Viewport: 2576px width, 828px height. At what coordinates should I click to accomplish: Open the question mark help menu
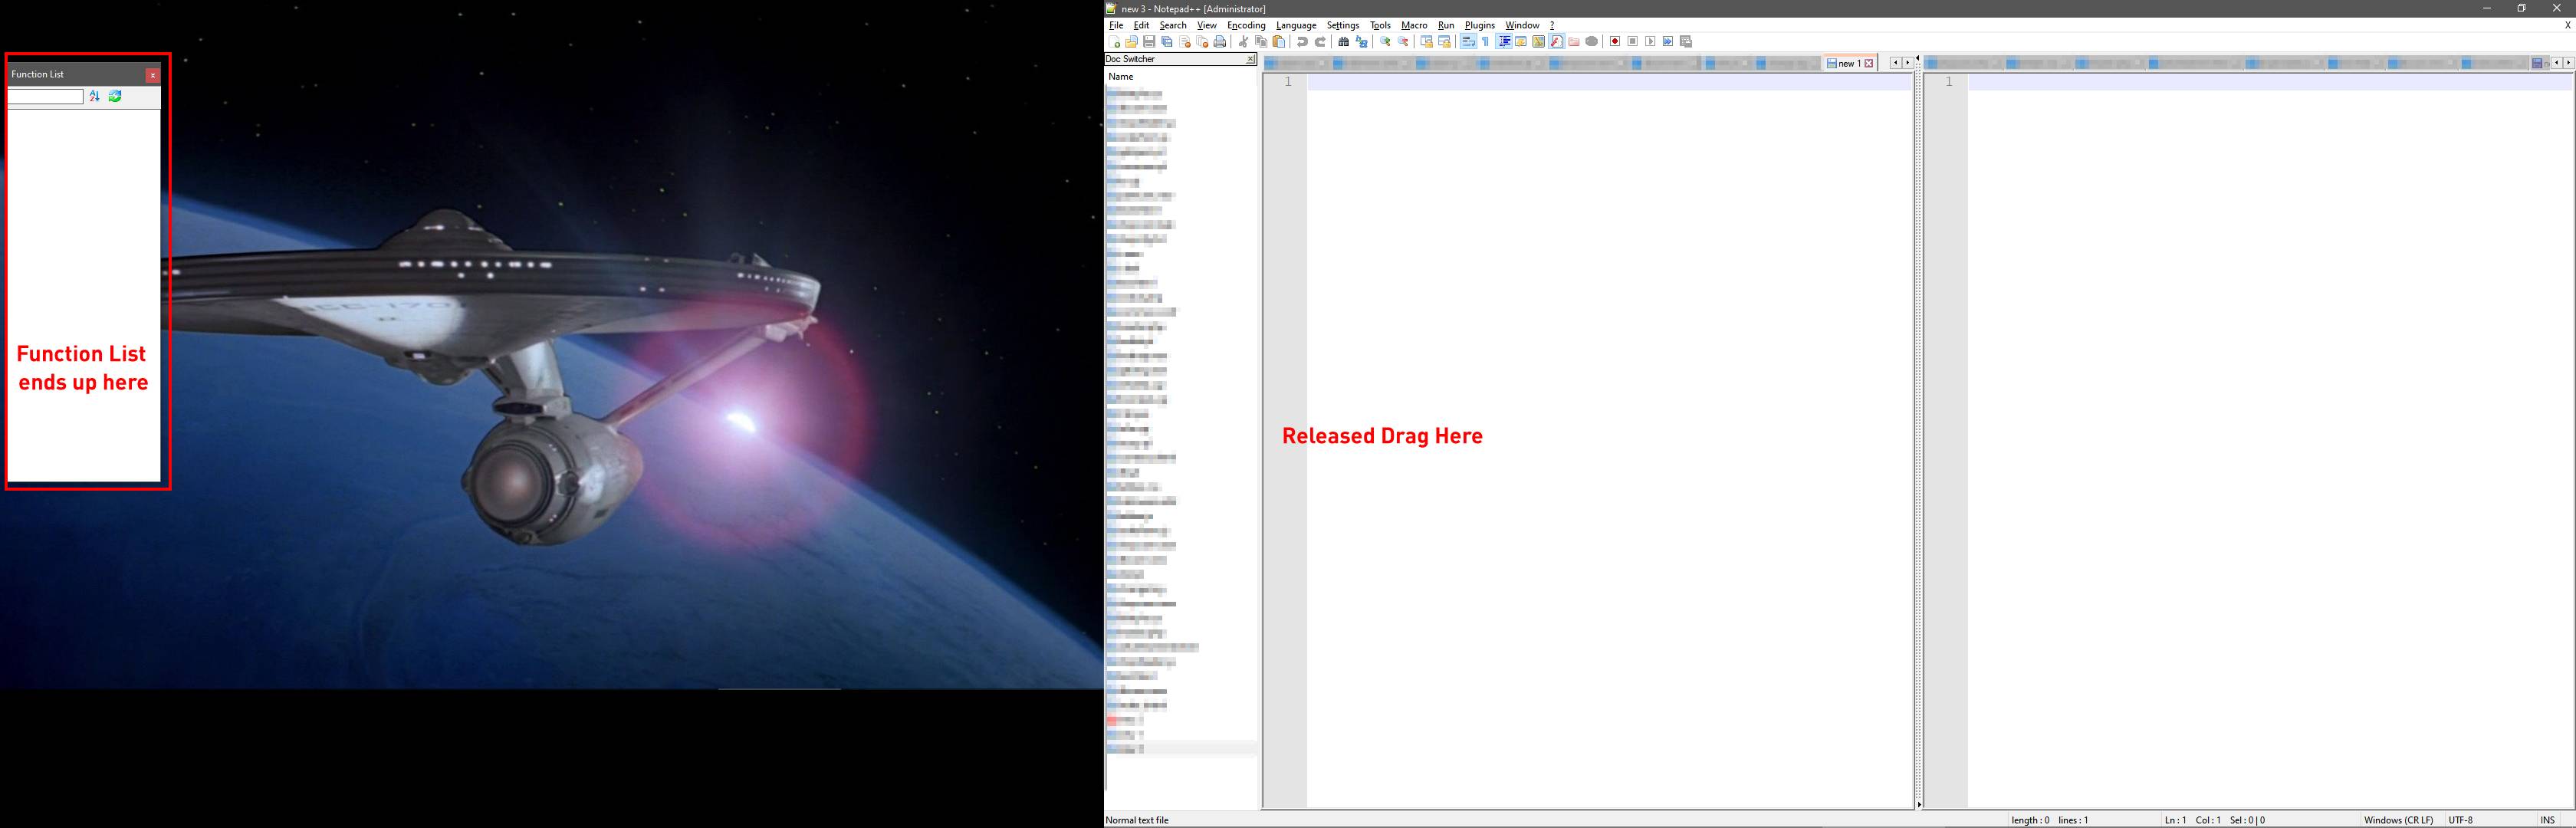click(x=1552, y=25)
